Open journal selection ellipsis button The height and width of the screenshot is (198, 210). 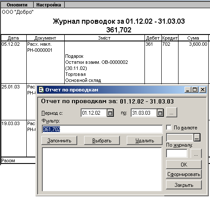pos(196,154)
